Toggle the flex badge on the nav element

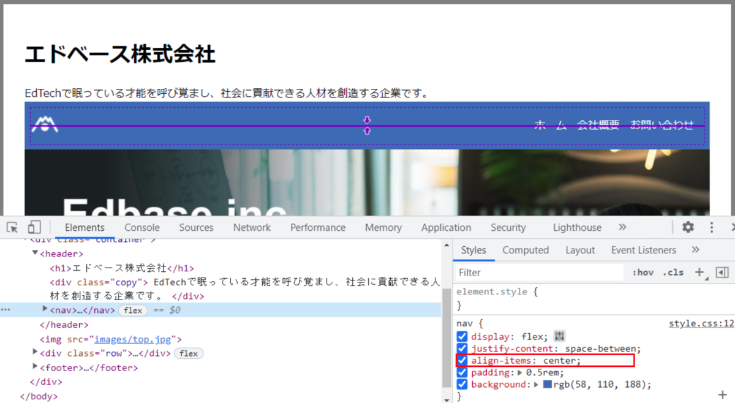(133, 311)
